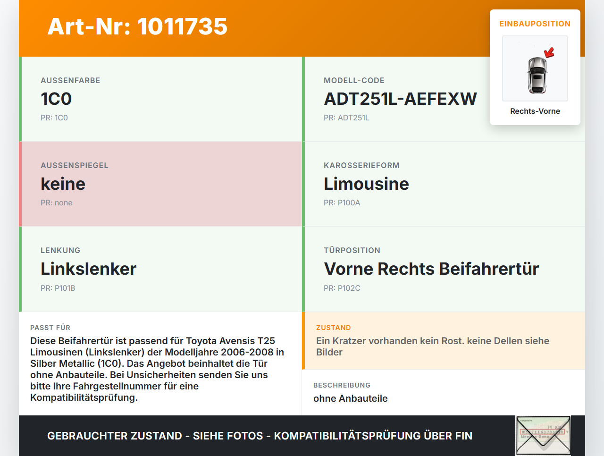Click Vorne Rechts Beifahrertür door position
Image resolution: width=604 pixels, height=456 pixels.
point(431,269)
